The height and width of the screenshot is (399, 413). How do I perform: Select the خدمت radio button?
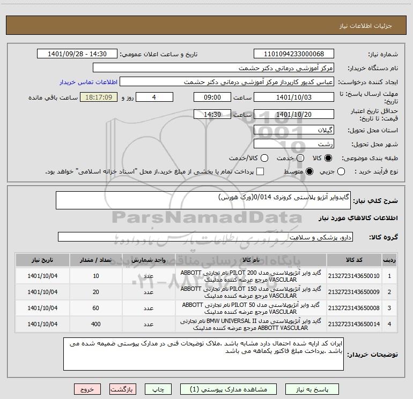[300, 158]
